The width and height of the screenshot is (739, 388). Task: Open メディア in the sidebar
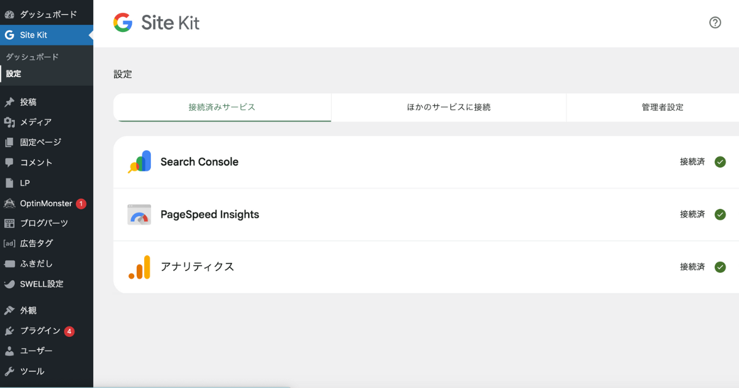[x=36, y=123]
